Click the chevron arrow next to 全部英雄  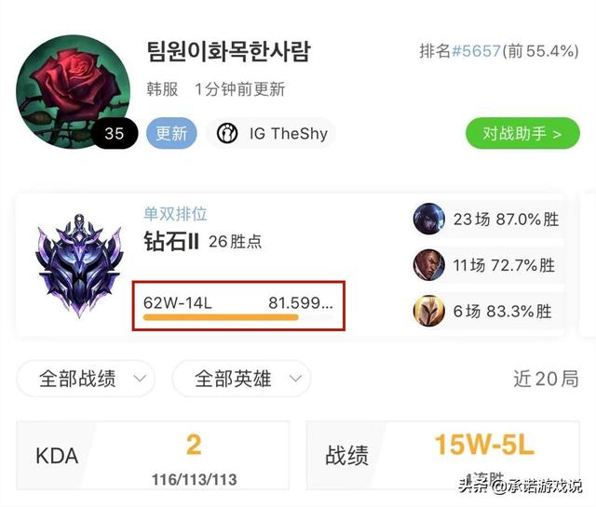(295, 379)
